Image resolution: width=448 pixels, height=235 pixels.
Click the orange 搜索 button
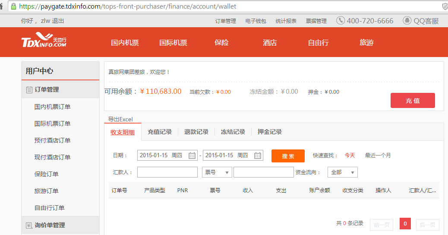(288, 156)
